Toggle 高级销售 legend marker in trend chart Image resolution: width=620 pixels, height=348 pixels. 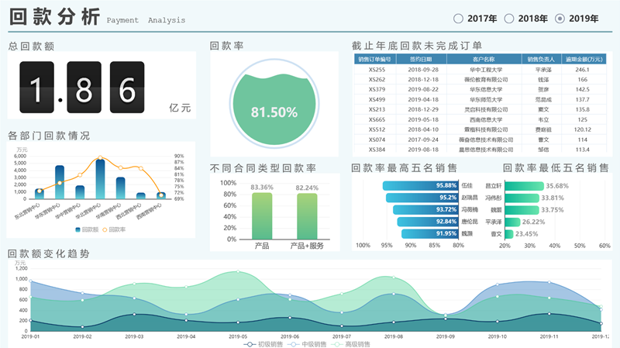336,343
